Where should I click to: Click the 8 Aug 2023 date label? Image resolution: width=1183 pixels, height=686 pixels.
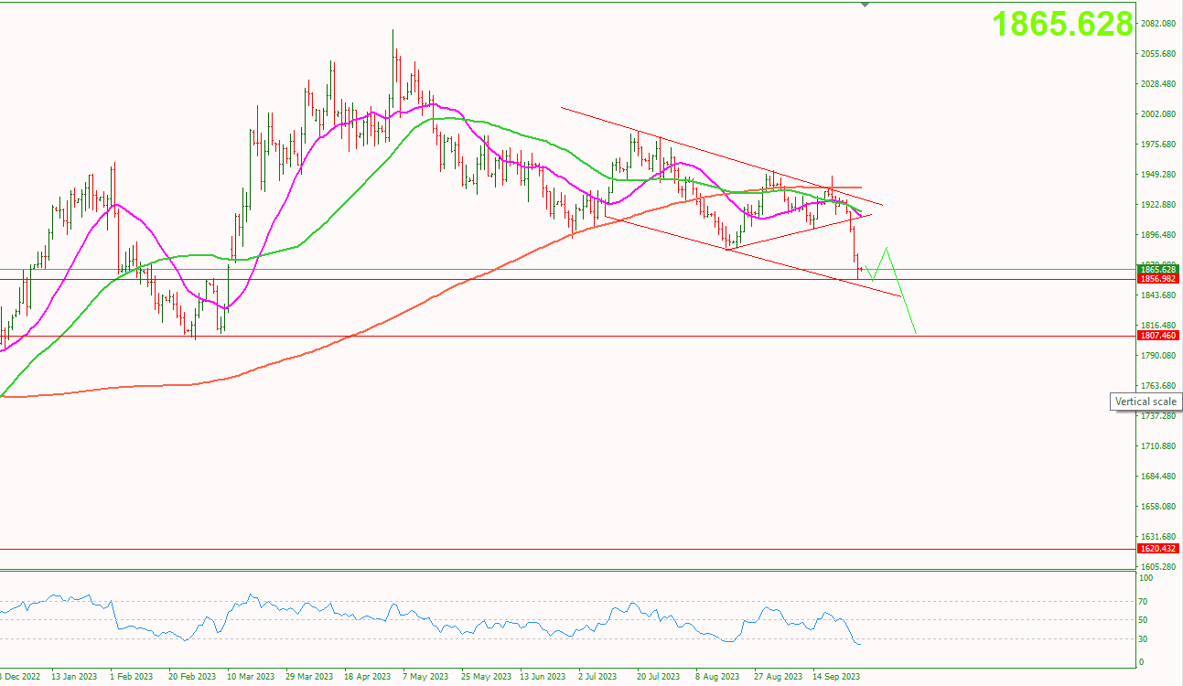(717, 678)
